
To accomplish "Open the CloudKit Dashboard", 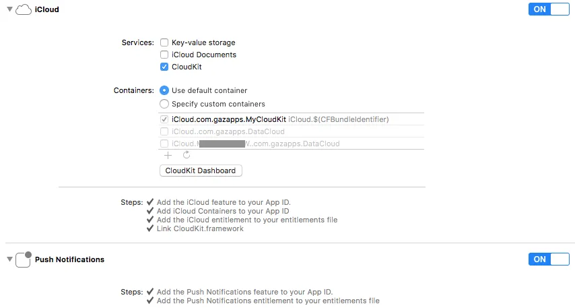I will click(201, 171).
